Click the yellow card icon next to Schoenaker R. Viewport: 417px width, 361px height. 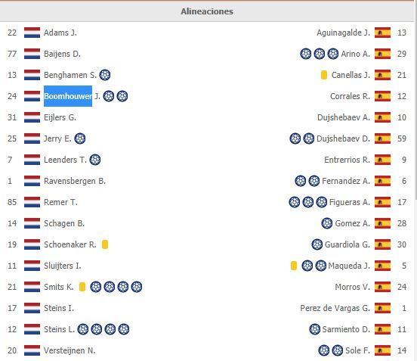105,244
